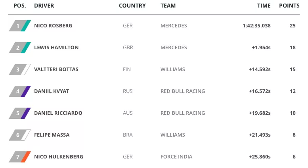Select position 5 badge beside Daniel Ricciardo
This screenshot has width=308, height=168.
coord(20,113)
